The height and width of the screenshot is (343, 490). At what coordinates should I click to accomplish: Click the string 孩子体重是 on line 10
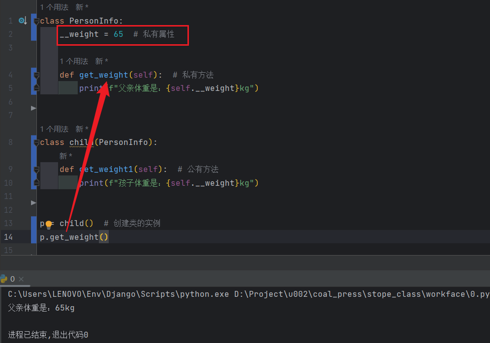click(137, 183)
